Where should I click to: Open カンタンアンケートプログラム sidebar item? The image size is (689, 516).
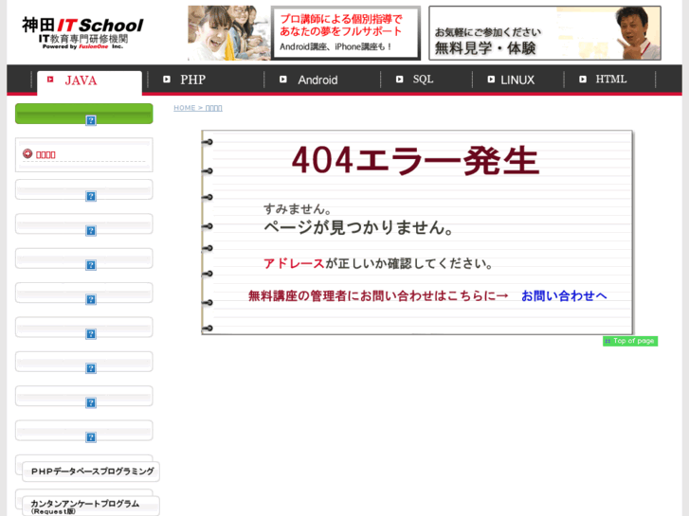click(91, 506)
